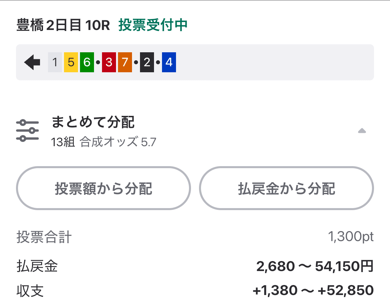Viewport: 390px width, 308px height.
Task: Select 投票額から分配 distribution mode
Action: pos(103,188)
